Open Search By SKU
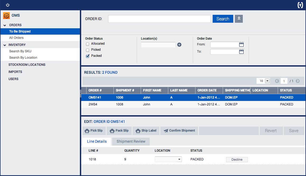Screen dimensions: 306x176 (x=40, y=51)
